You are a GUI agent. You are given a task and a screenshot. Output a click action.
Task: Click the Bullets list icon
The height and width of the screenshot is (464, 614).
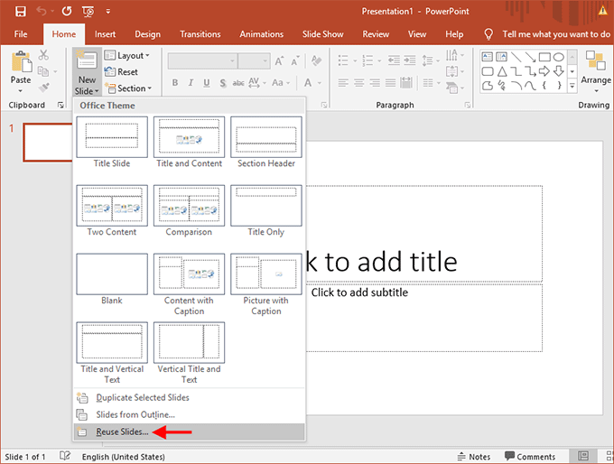[x=343, y=60]
